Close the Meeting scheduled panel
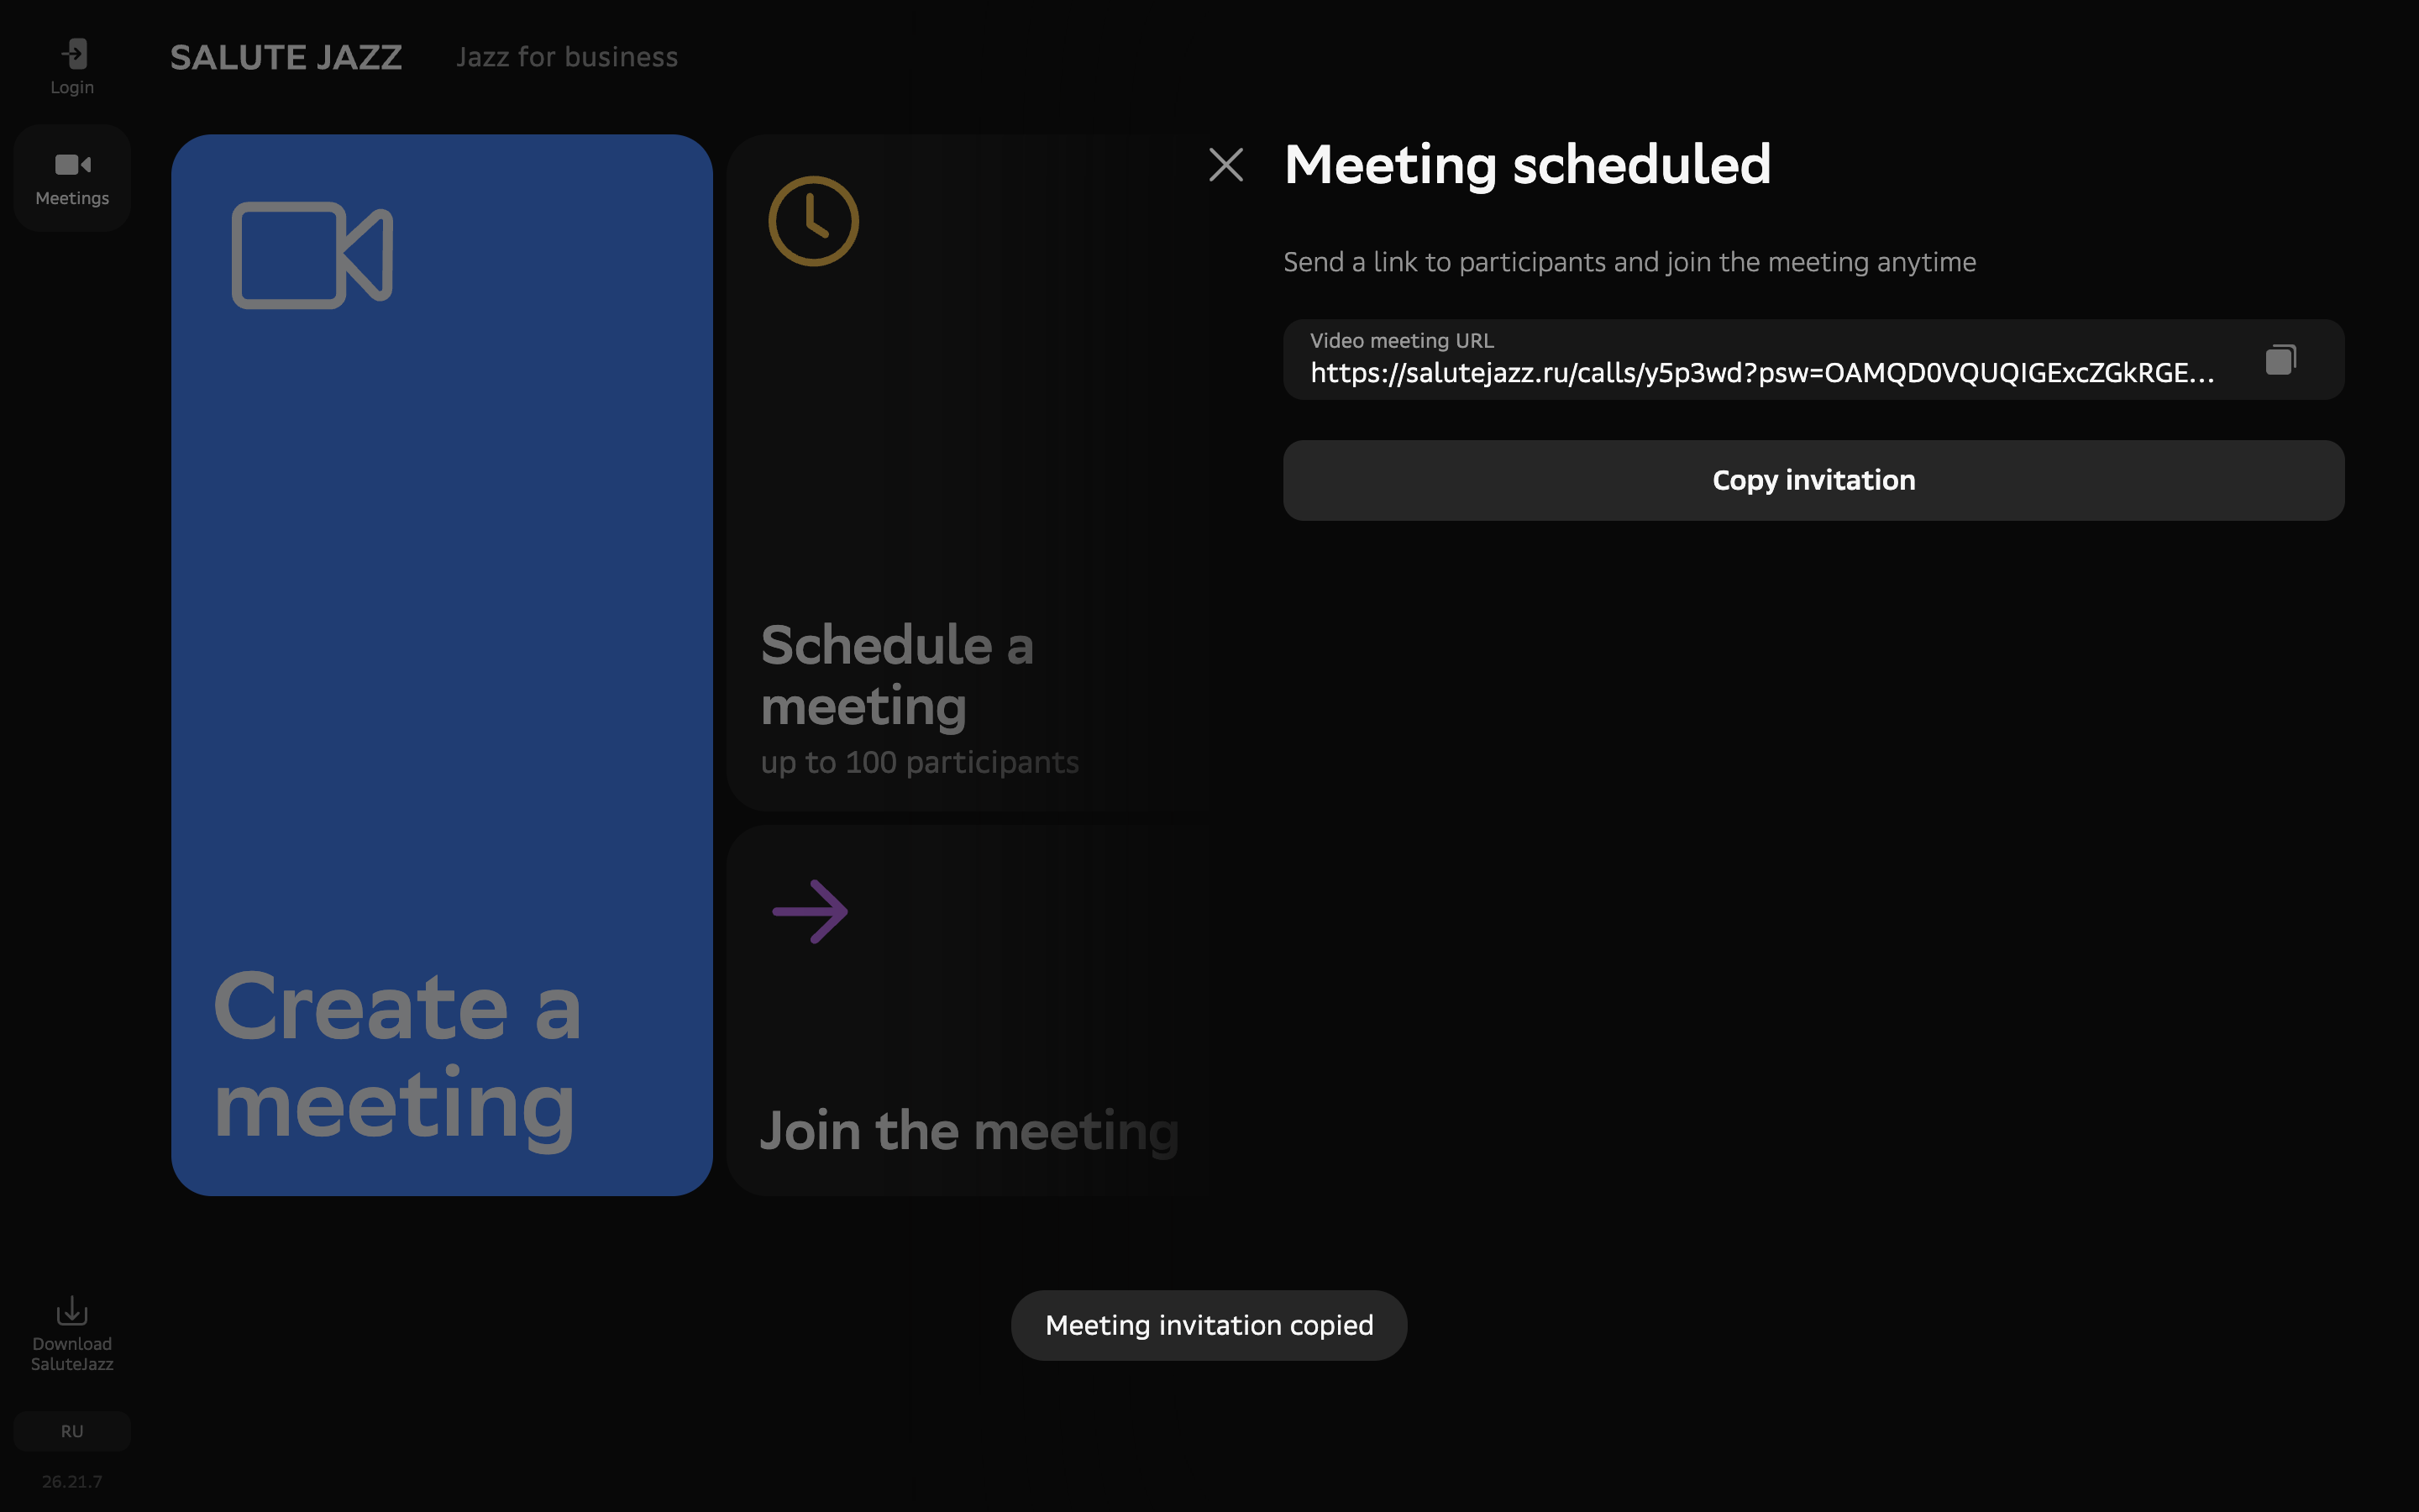This screenshot has width=2419, height=1512. (1225, 165)
